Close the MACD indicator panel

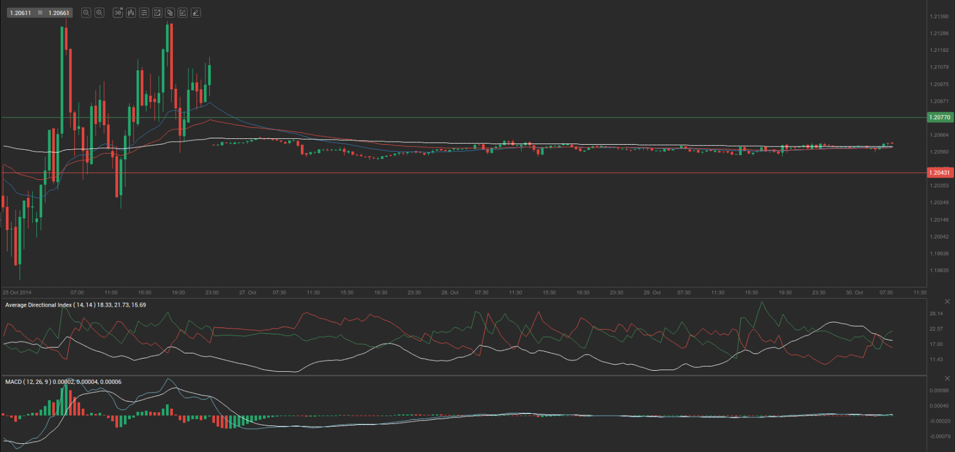(x=947, y=378)
